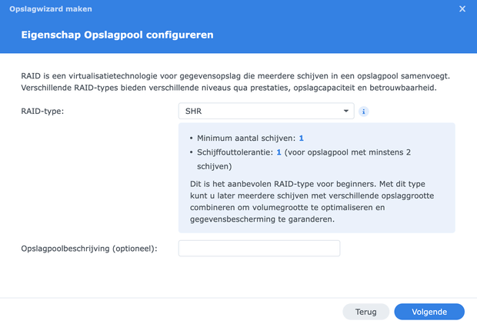Screen dimensions: 477x324
Task: Click the Schijffouttolerantie bullet text
Action: 236,152
